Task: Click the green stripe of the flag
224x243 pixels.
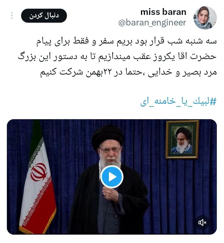Action: pos(35,136)
